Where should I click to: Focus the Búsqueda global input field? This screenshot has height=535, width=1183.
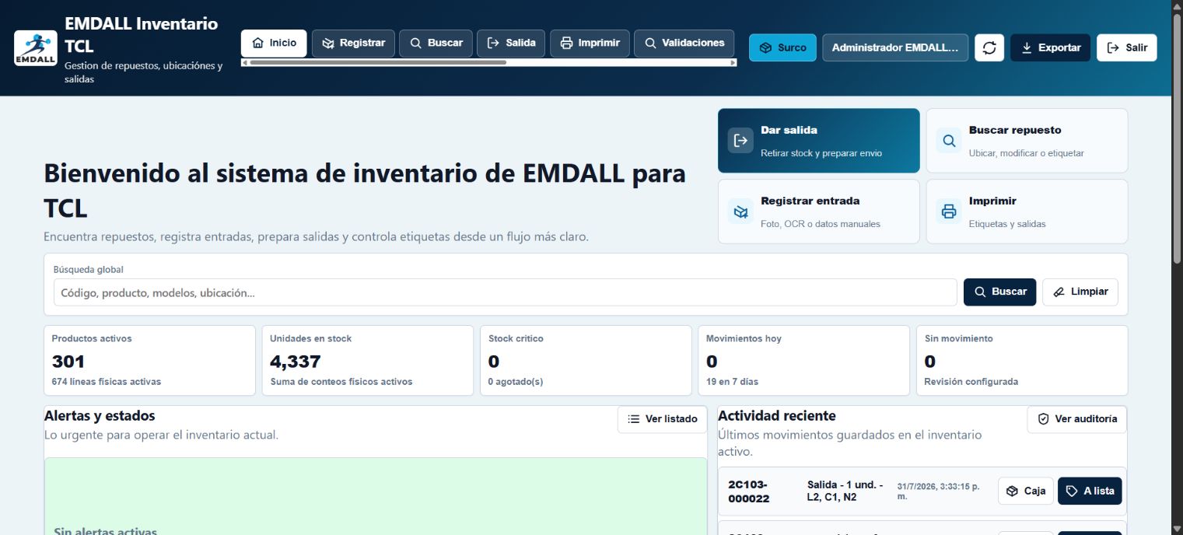[x=505, y=292]
